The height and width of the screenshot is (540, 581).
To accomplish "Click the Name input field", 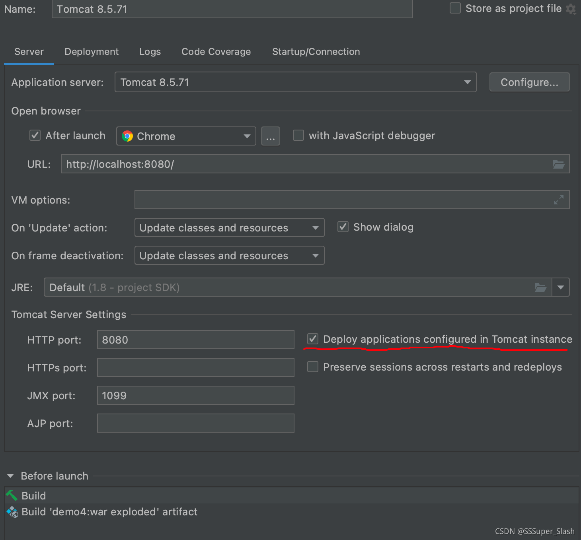I will point(232,9).
